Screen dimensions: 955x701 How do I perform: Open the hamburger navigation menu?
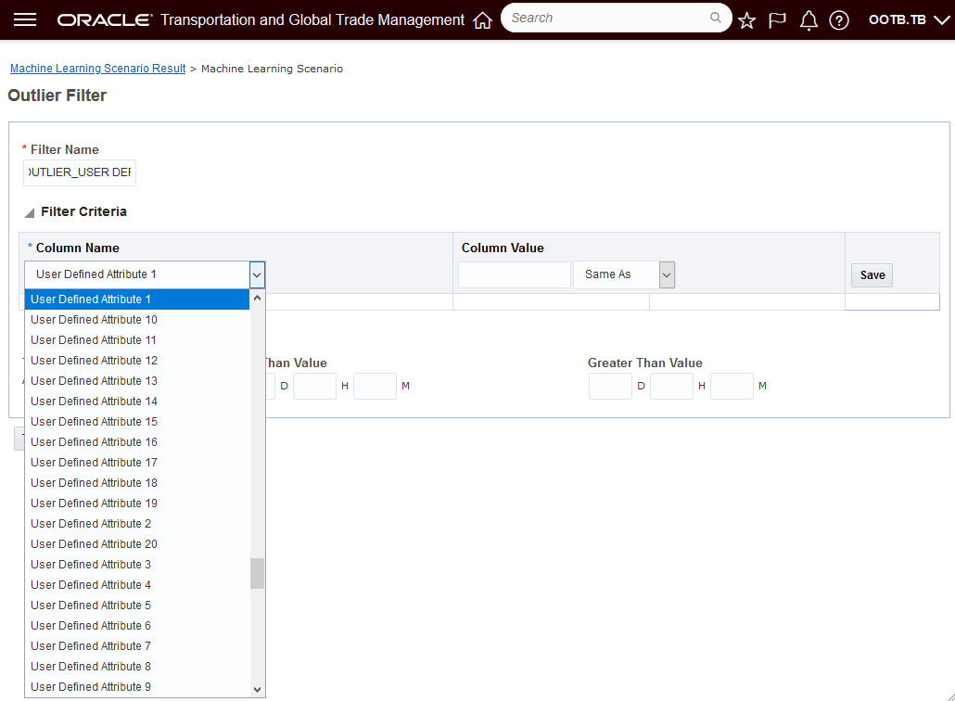25,19
